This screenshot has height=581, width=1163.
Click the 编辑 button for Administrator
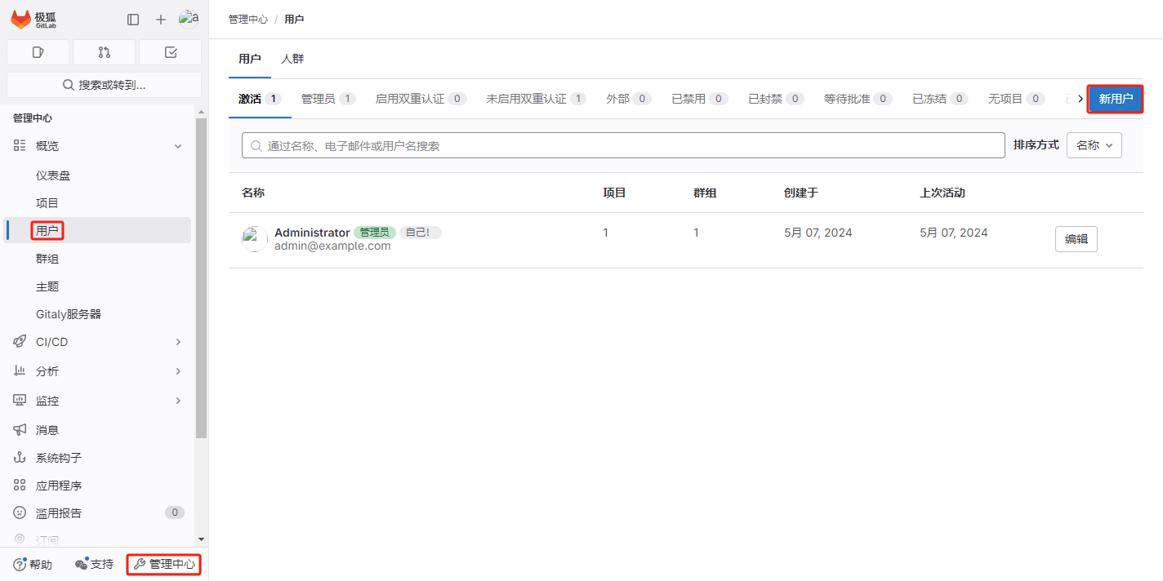tap(1076, 238)
